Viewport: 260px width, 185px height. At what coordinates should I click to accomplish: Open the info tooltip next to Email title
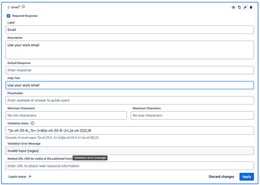click(23, 7)
